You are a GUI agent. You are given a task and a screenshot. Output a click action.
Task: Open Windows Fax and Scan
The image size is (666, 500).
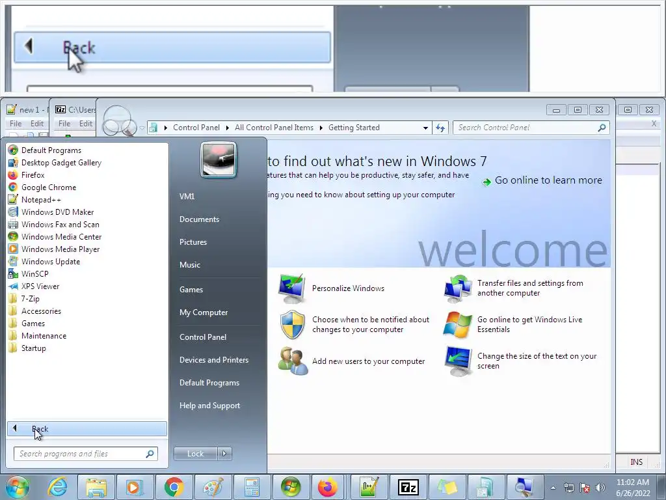click(60, 224)
